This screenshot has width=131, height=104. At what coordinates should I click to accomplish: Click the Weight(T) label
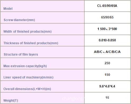pos(11,100)
